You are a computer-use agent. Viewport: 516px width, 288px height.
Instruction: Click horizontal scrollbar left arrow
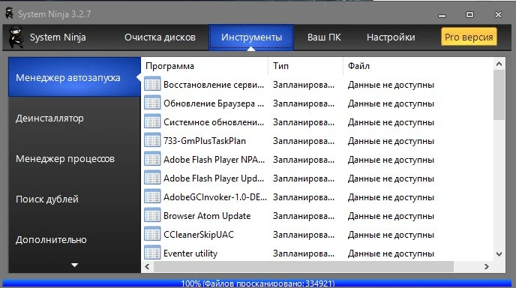tap(147, 266)
